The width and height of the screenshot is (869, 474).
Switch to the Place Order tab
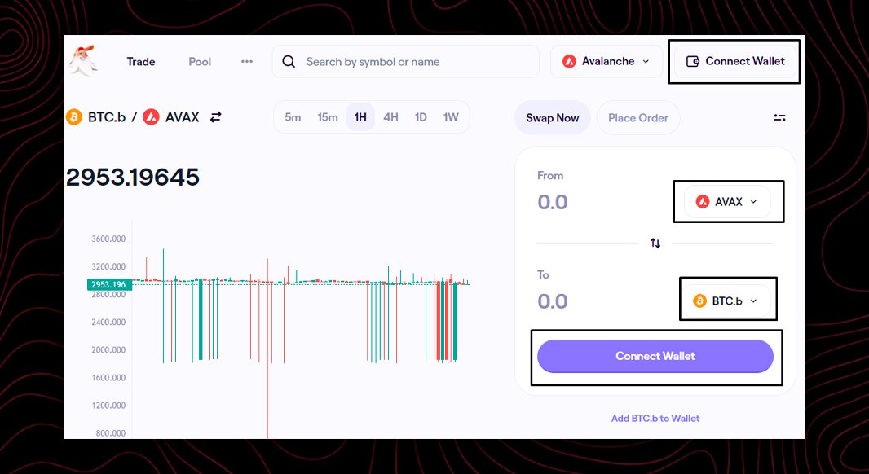coord(638,118)
